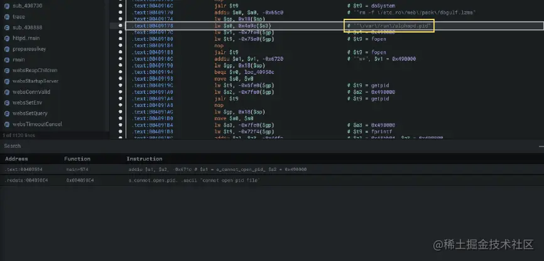Minimize the Search panel with the dash icon

click(541, 146)
